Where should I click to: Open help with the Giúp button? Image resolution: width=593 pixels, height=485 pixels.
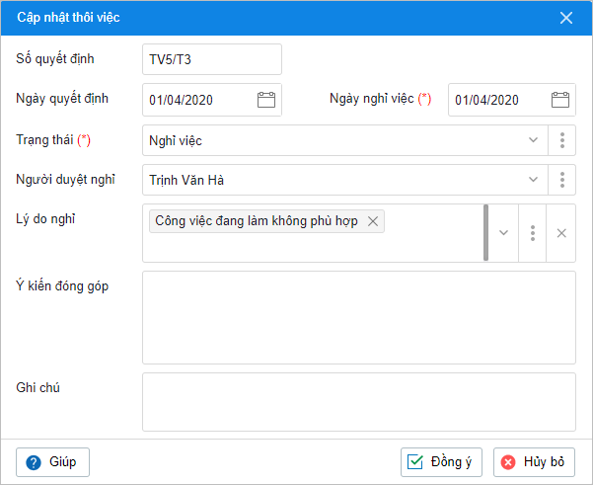pyautogui.click(x=53, y=462)
